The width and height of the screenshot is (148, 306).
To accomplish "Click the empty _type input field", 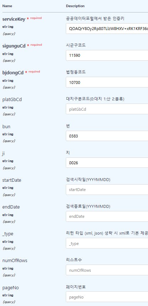I will pyautogui.click(x=107, y=243).
